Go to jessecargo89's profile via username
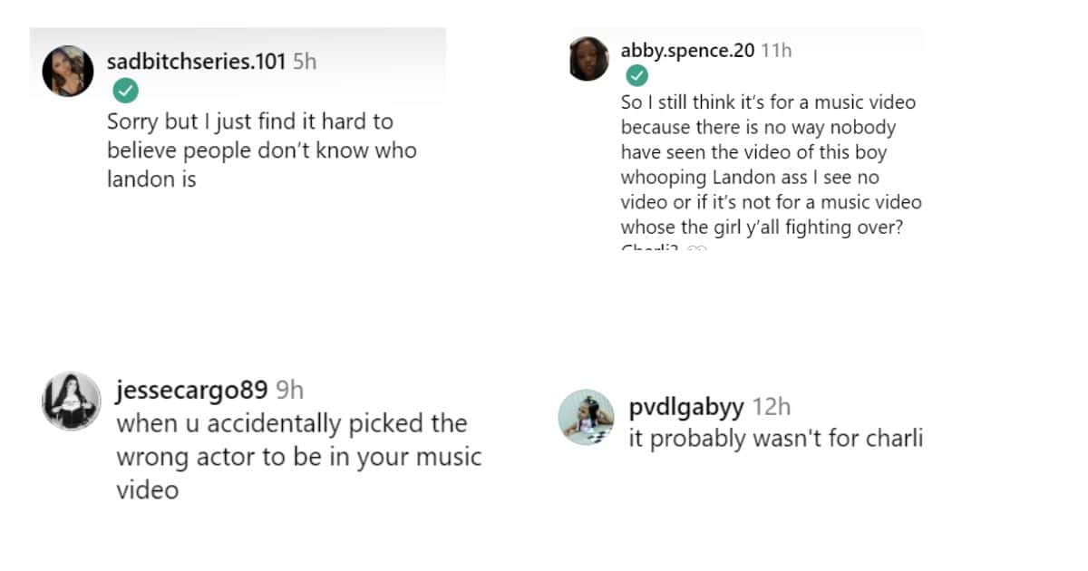 pos(191,391)
